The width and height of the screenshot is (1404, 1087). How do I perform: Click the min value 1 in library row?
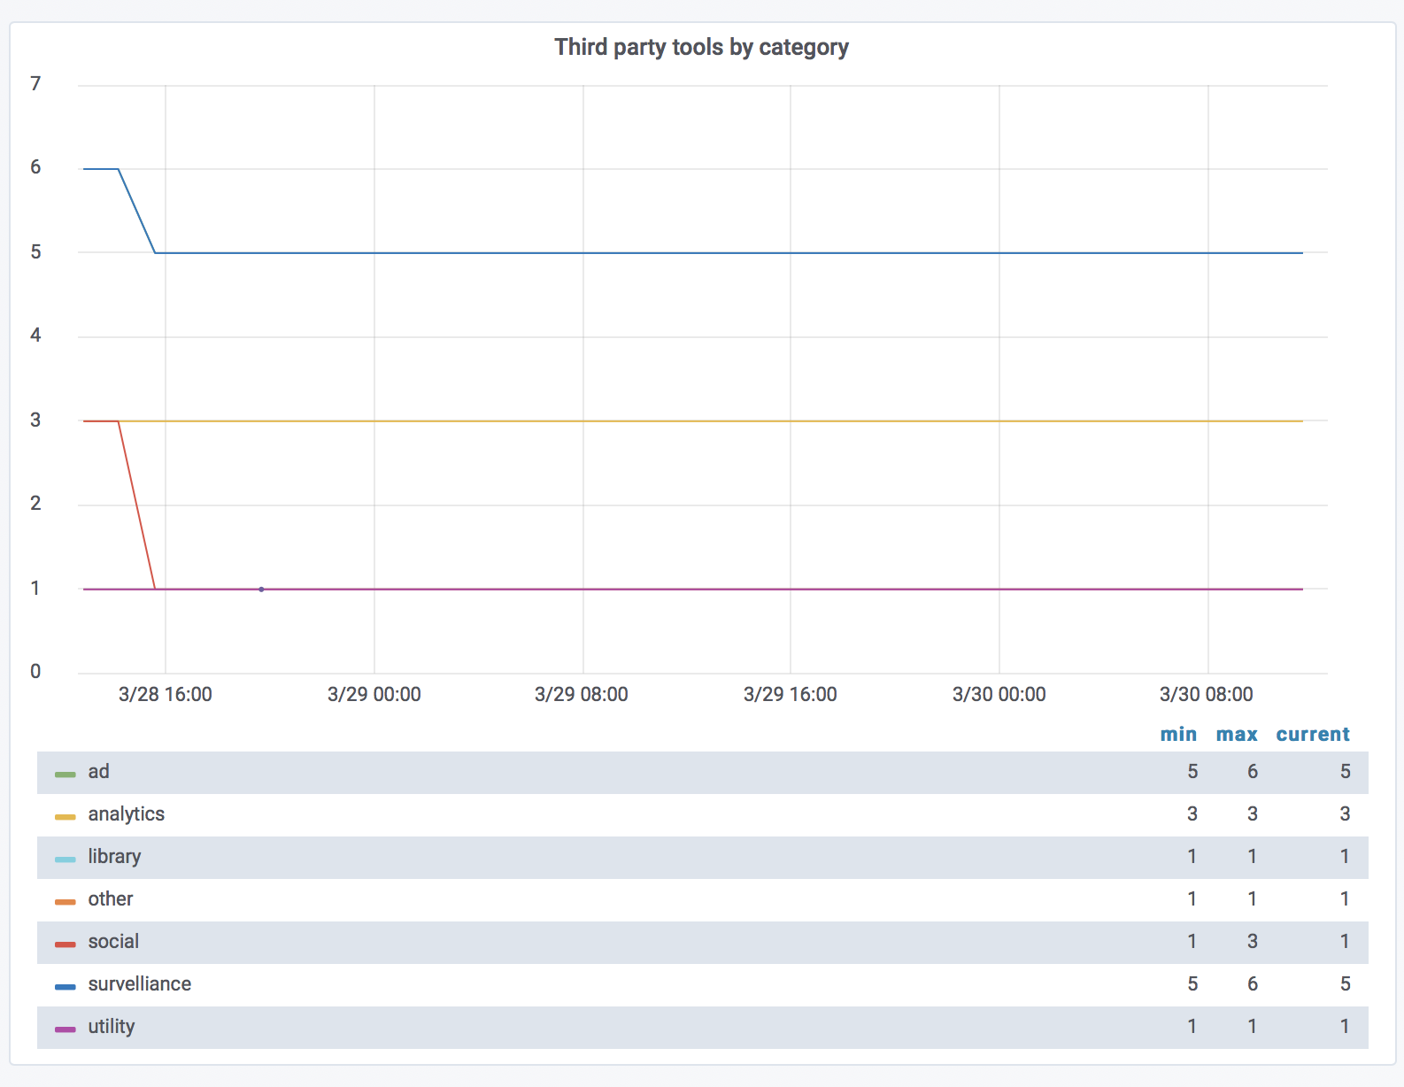1192,857
